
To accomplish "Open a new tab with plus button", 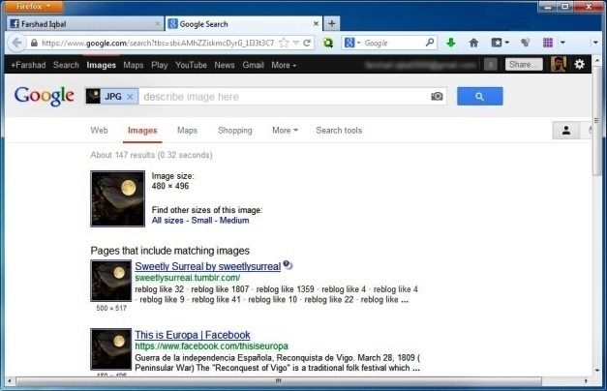I will (332, 23).
